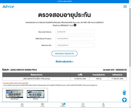The width and height of the screenshot is (131, 108).
Task: Click the serial number 4300048129 text
Action: click(121, 70)
